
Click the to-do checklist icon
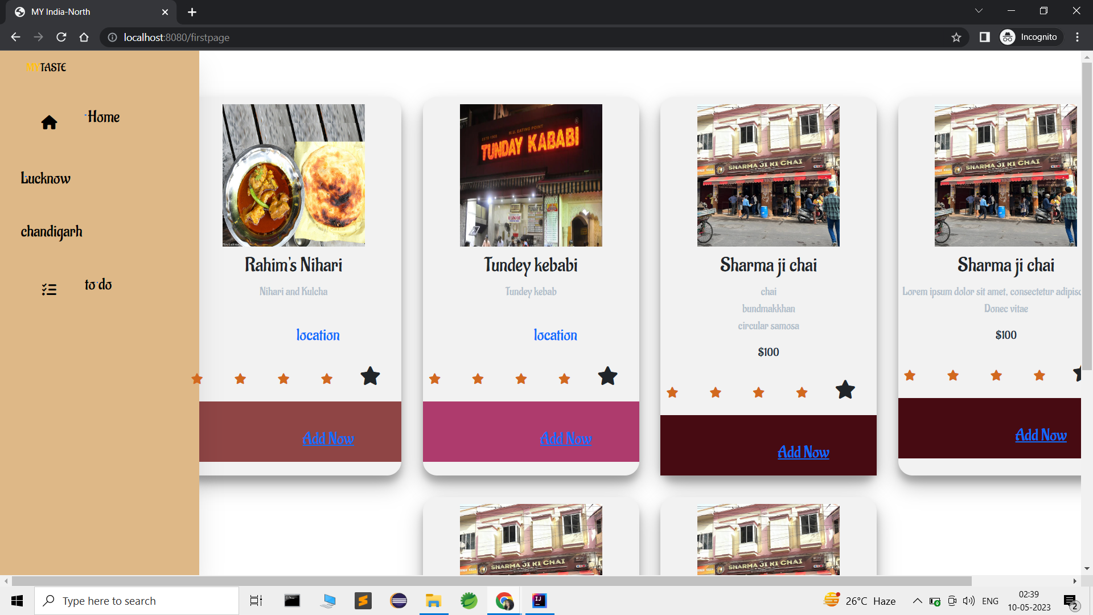[50, 289]
